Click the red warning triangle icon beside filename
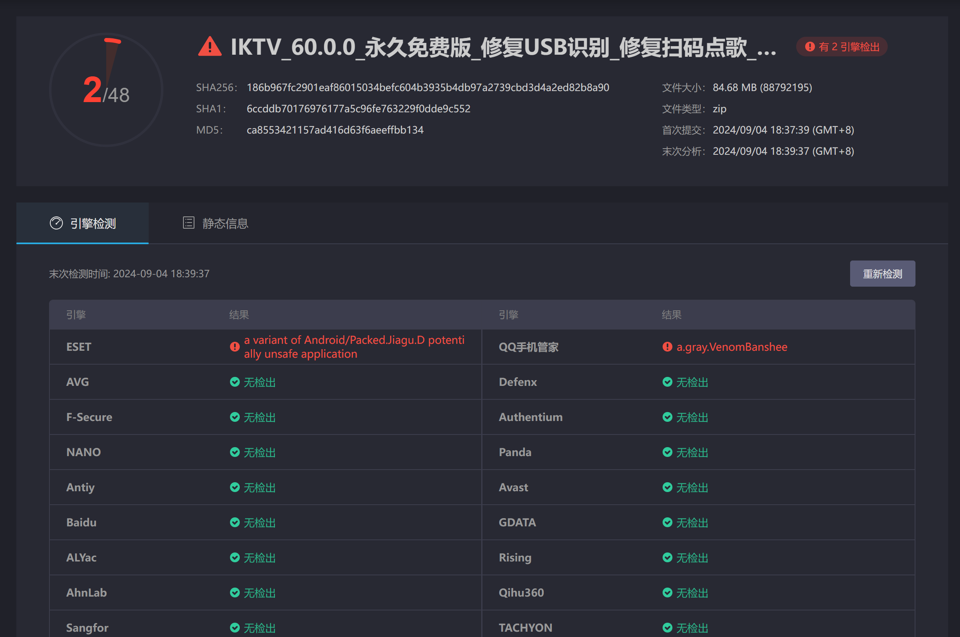 [210, 47]
